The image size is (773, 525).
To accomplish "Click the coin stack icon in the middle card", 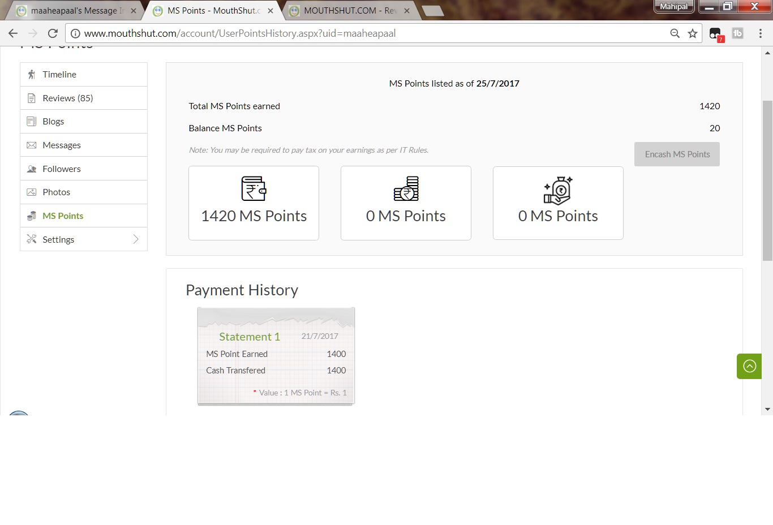I will (x=406, y=188).
